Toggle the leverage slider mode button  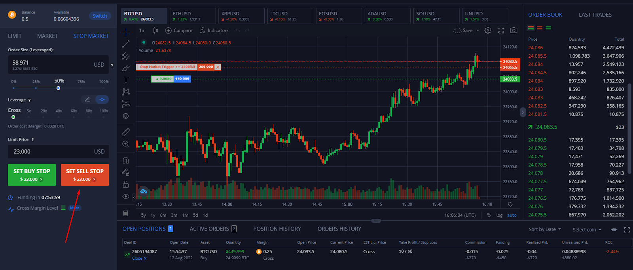pos(102,99)
